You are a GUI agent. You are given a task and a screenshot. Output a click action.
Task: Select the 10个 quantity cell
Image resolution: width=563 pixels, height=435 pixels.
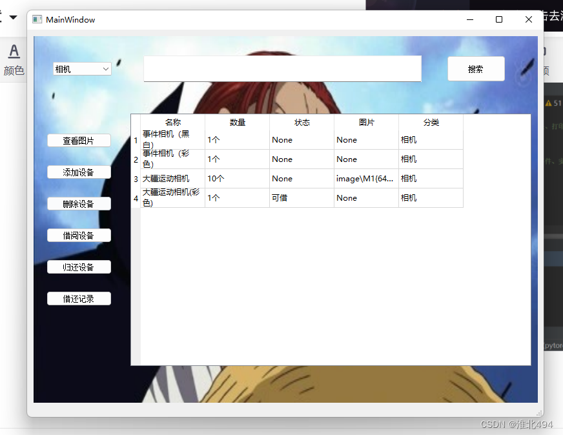[x=238, y=179]
